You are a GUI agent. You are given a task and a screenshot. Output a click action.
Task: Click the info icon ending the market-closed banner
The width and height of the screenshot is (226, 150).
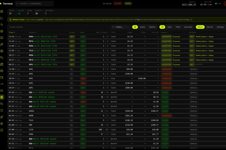click(x=191, y=20)
